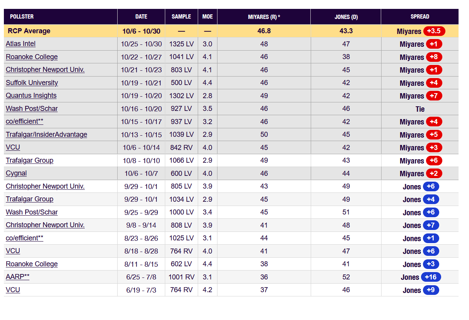
Task: Click the Miyares value 36
Action: click(x=264, y=277)
